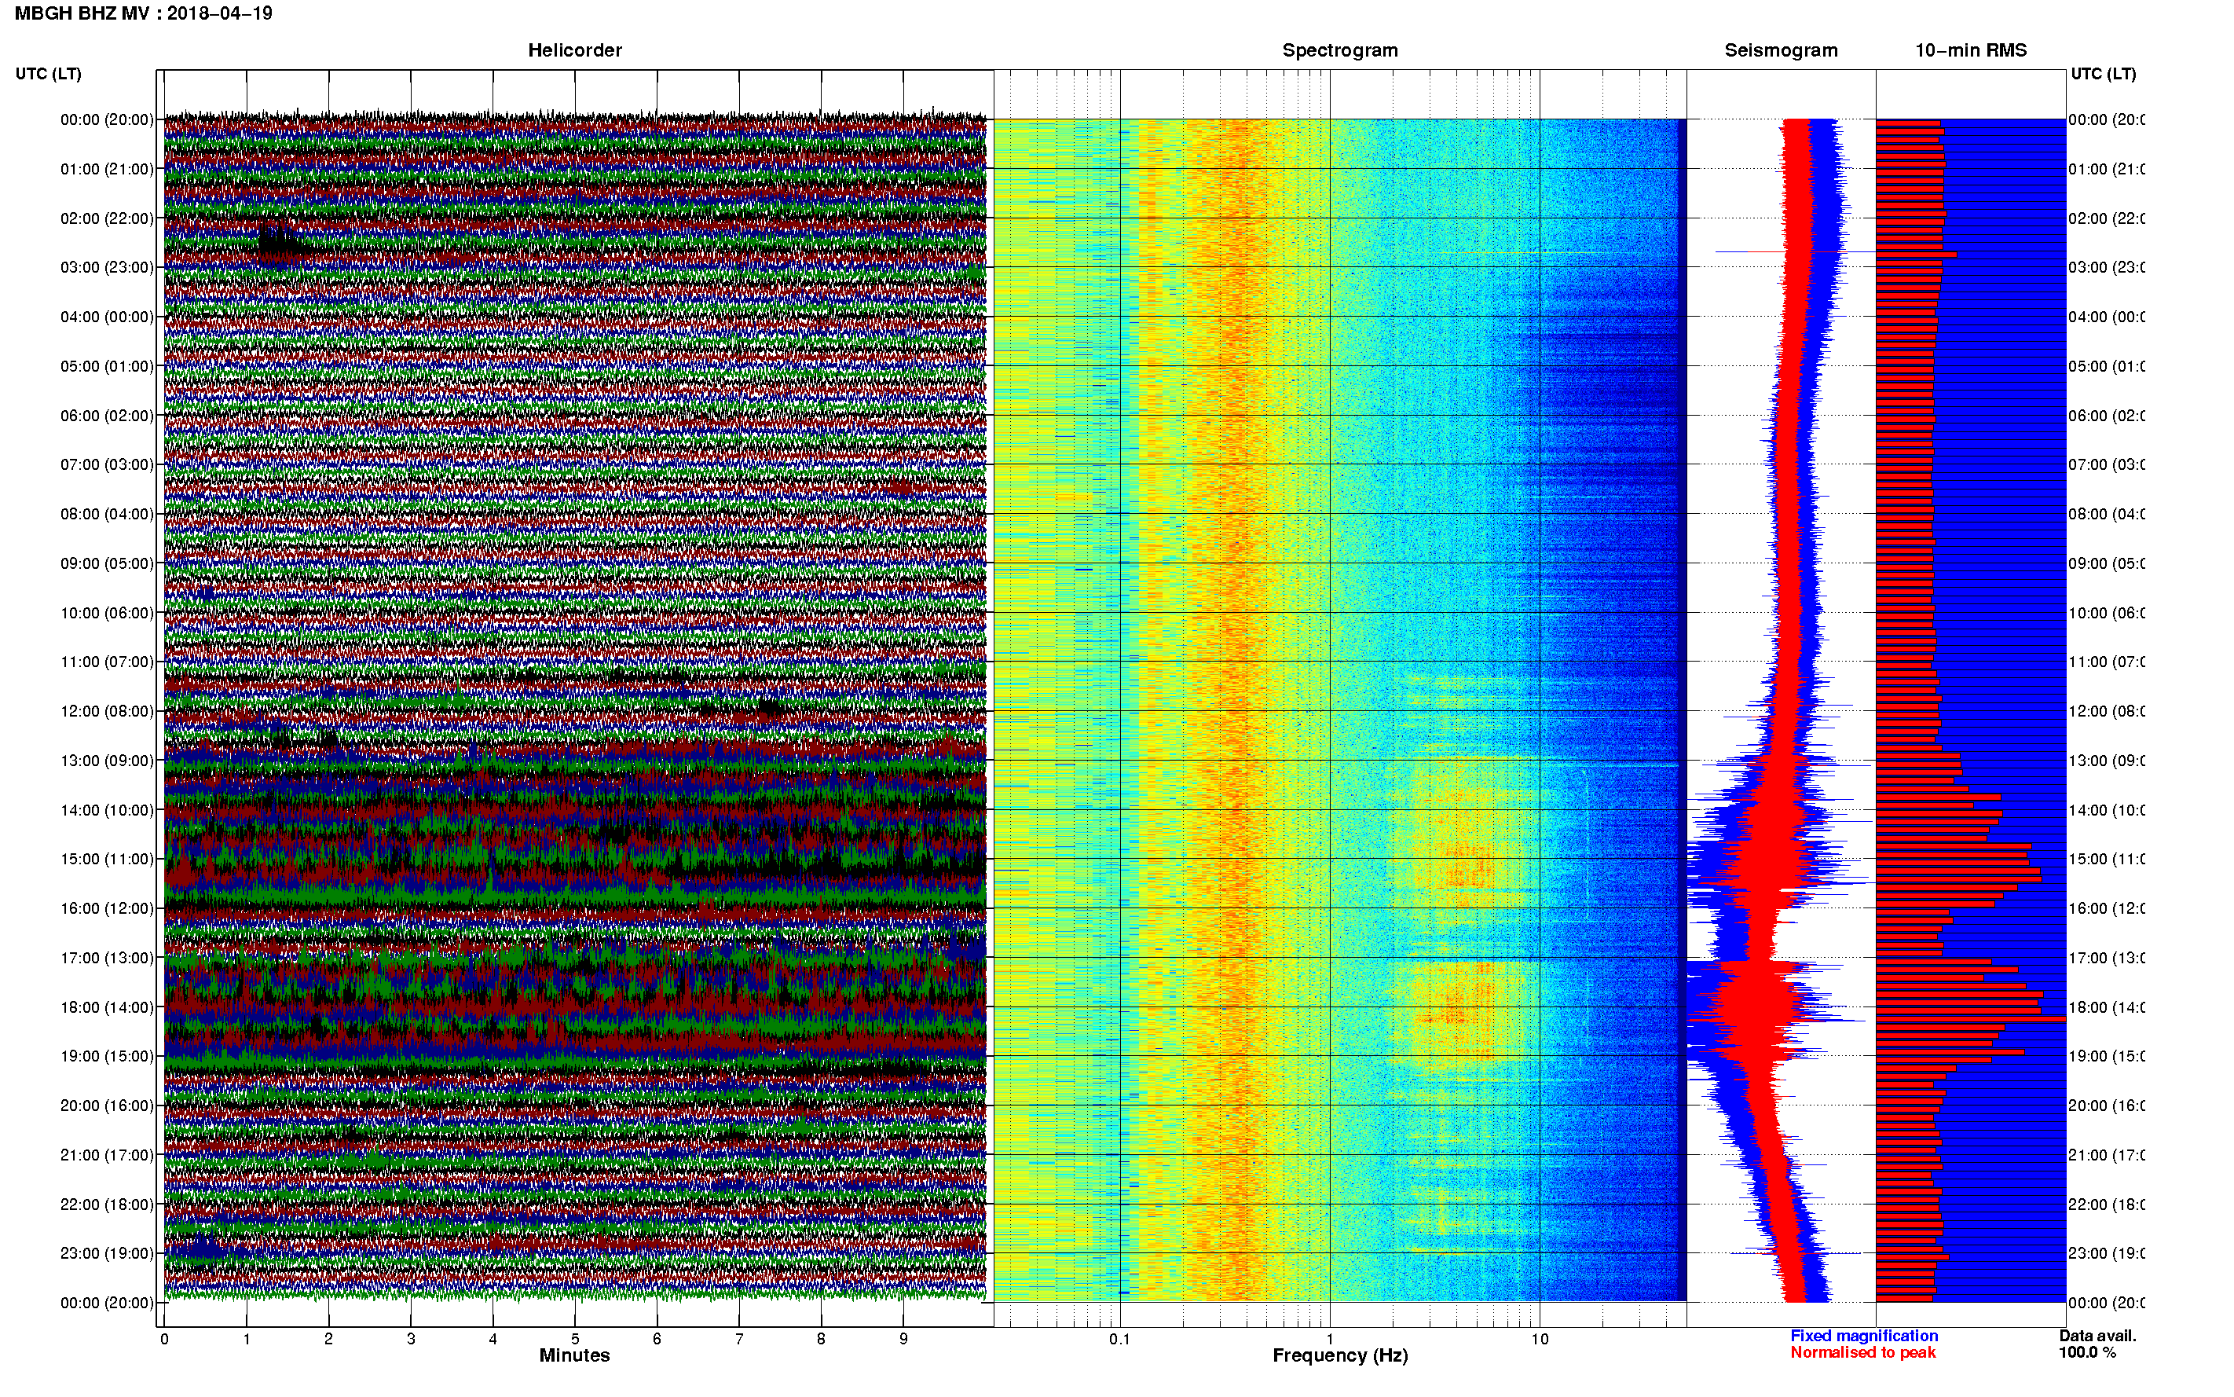Screen dimensions: 2234x1397
Task: Click helicorder time label "22:00 (18:00)"
Action: pos(107,1204)
